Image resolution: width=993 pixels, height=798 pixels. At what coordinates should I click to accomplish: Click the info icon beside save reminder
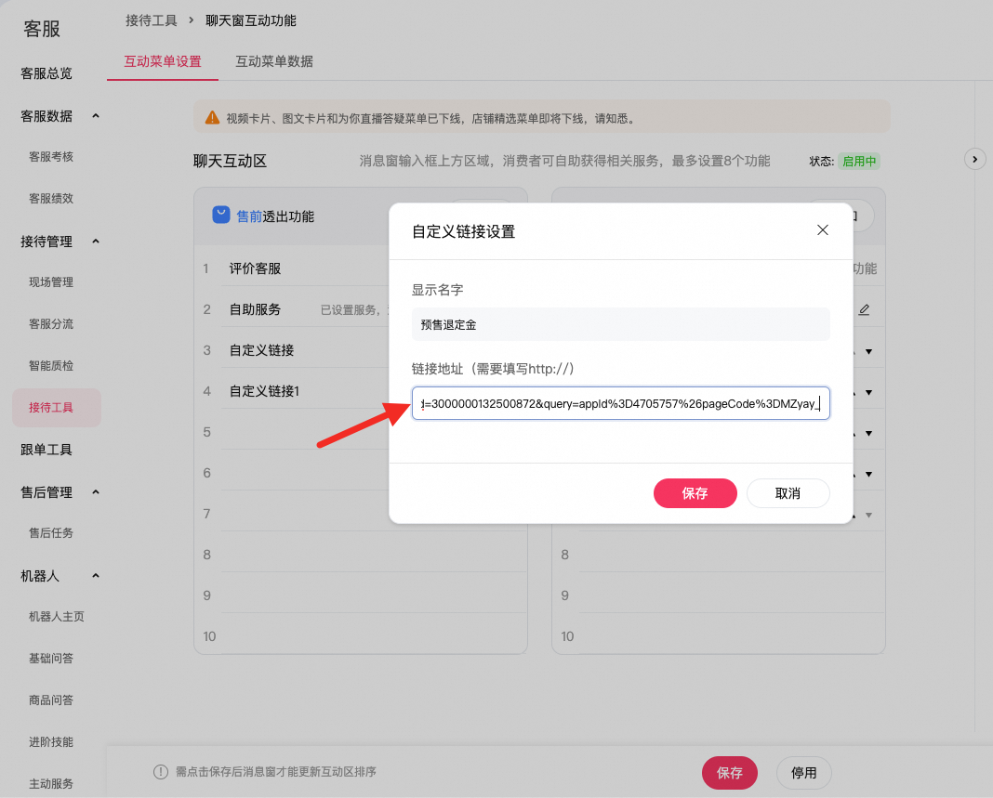[160, 772]
